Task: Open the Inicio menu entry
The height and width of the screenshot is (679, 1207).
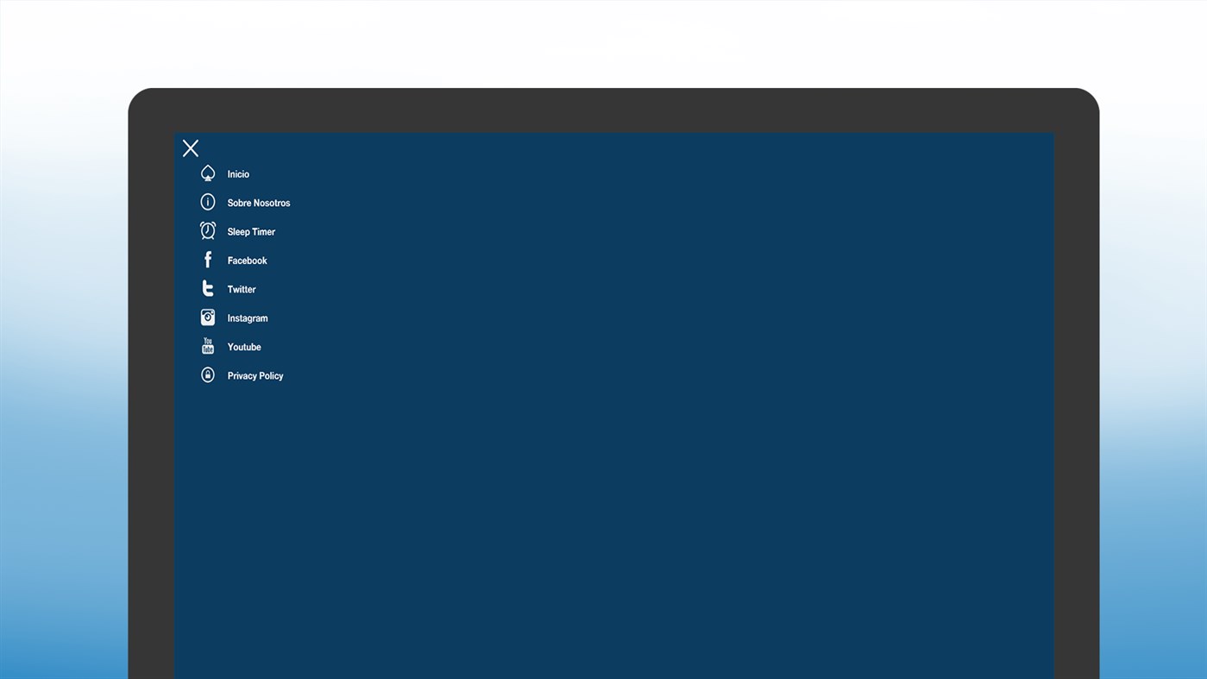Action: [x=238, y=174]
